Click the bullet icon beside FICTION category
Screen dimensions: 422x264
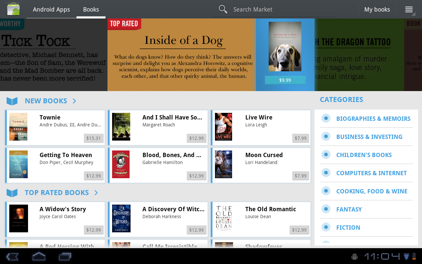point(326,227)
